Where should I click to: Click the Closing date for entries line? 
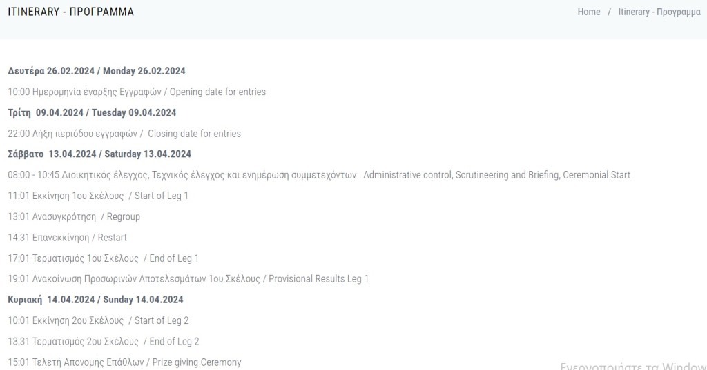(124, 134)
